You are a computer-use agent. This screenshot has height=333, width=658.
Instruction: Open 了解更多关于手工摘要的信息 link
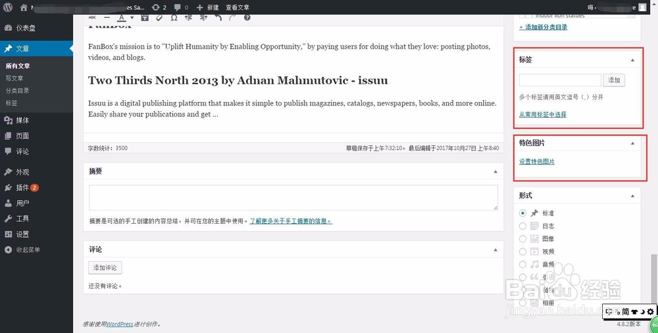click(x=291, y=221)
